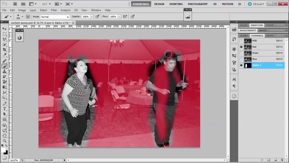Select the Gradient tool

(x=5, y=87)
